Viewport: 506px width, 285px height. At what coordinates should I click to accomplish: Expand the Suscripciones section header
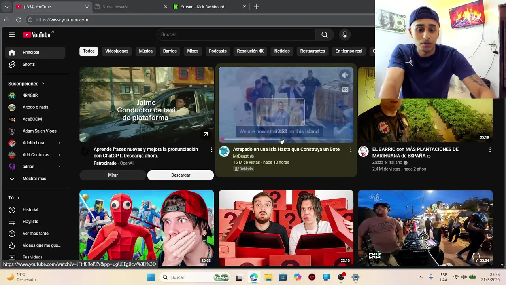click(26, 84)
